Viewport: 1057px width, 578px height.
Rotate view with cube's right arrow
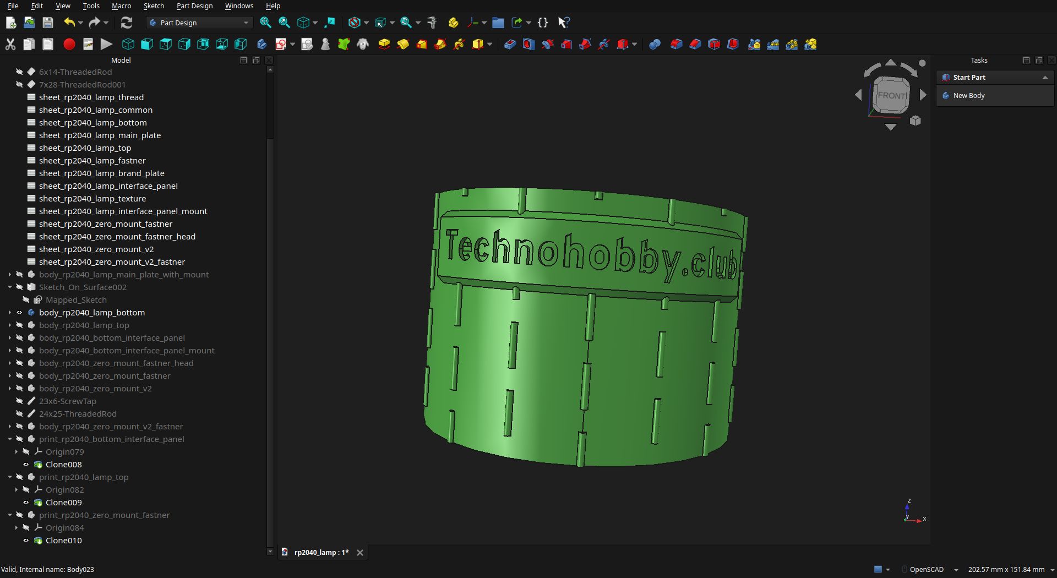click(923, 95)
